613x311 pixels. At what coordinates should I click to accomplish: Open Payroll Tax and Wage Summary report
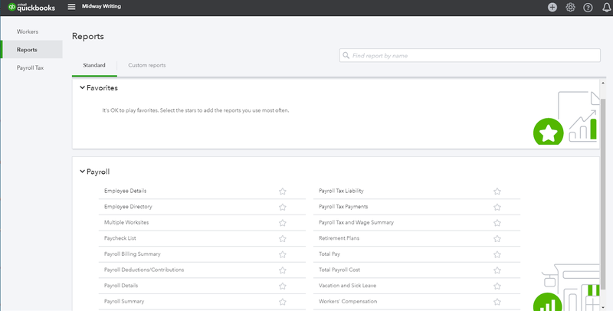[x=356, y=222]
